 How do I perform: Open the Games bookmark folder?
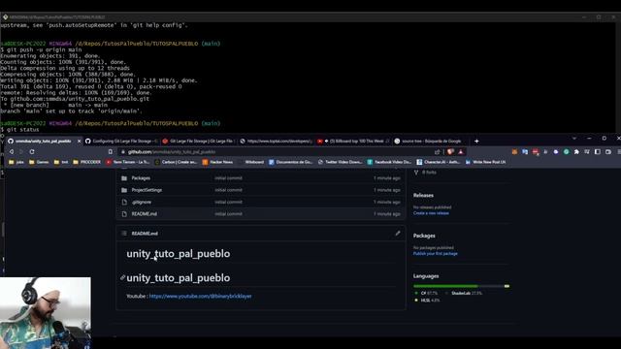click(x=39, y=162)
